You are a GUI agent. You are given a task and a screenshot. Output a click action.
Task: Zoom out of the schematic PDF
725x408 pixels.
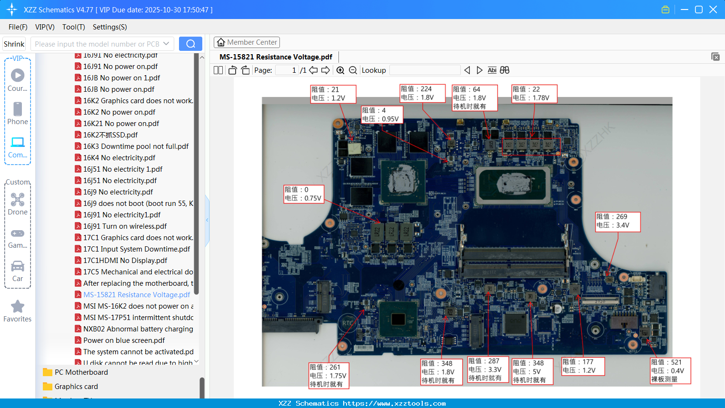[x=353, y=70]
